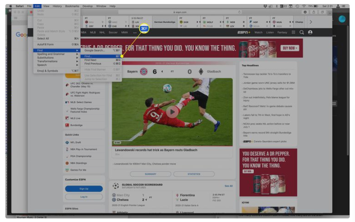Choose Find… in the Find submenu

click(x=101, y=56)
